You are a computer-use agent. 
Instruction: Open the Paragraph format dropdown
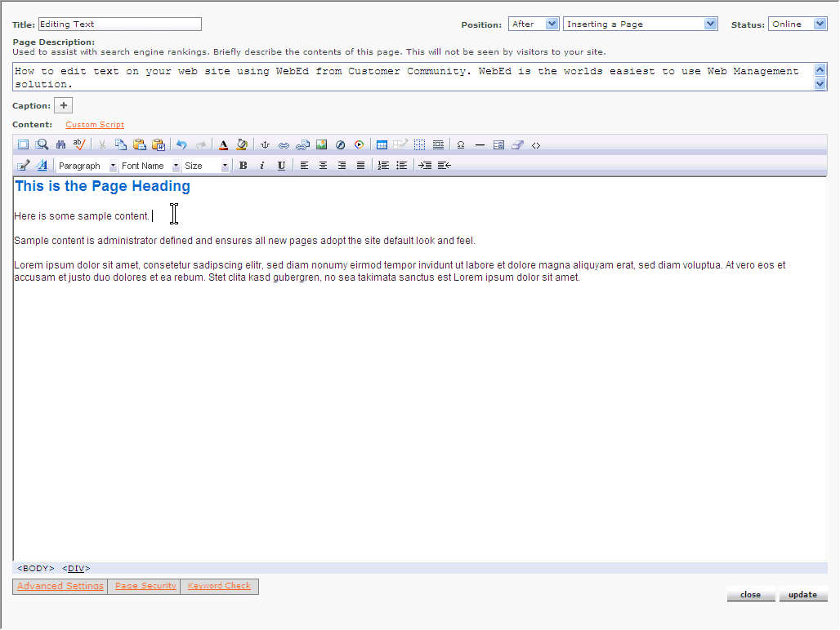coord(87,166)
